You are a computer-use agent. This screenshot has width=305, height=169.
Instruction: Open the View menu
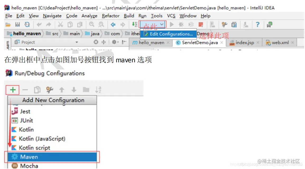pyautogui.click(x=34, y=16)
